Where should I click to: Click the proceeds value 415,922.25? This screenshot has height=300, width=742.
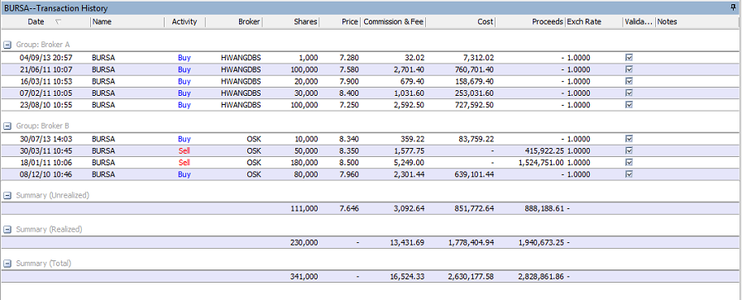click(x=544, y=150)
